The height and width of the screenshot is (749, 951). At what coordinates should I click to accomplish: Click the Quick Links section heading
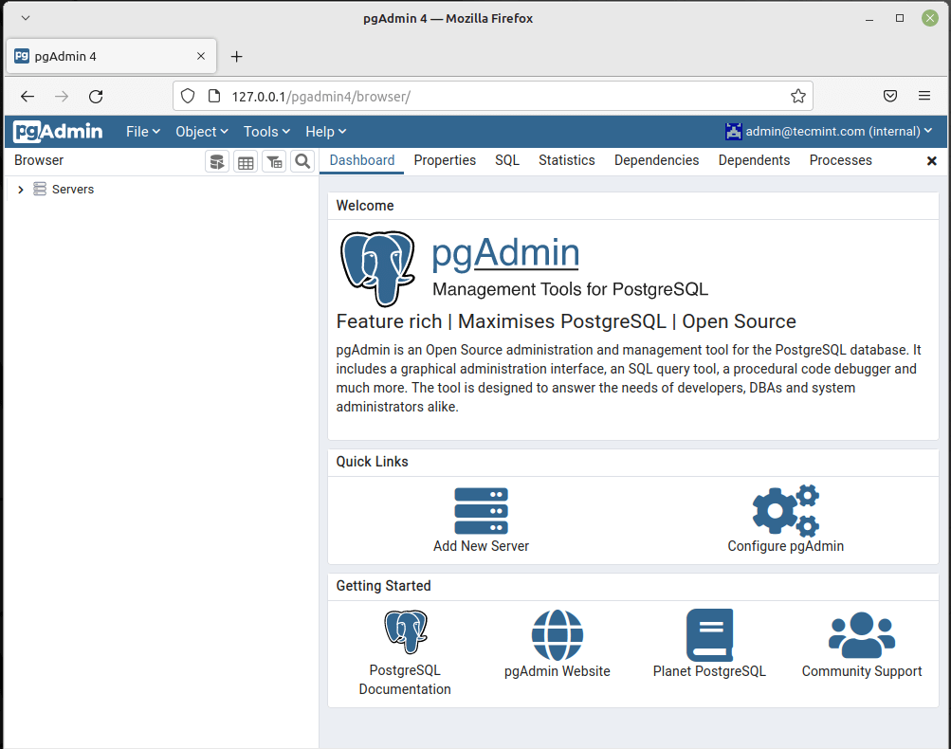(372, 462)
